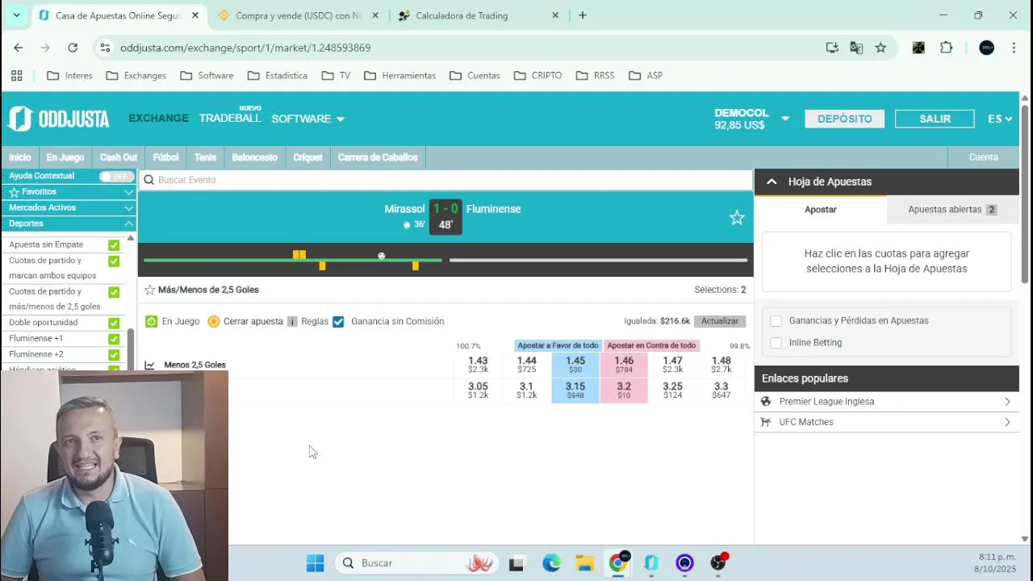Click the Oddjusta logo
Screen dimensions: 1033x581
coord(58,119)
